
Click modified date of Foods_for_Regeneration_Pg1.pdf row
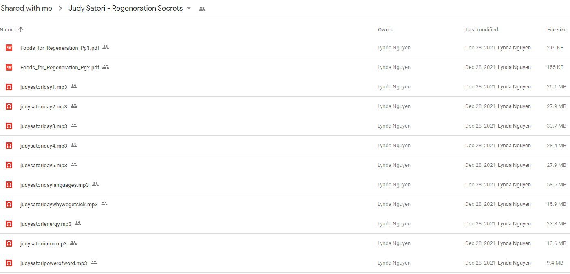[x=480, y=48]
